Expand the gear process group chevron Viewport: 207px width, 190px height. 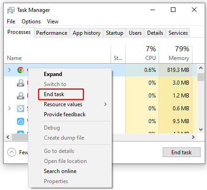coord(10,109)
